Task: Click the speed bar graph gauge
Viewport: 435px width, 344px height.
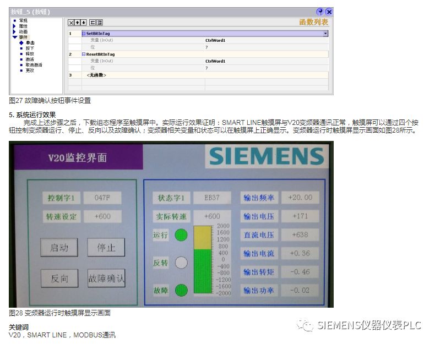Action: (203, 259)
